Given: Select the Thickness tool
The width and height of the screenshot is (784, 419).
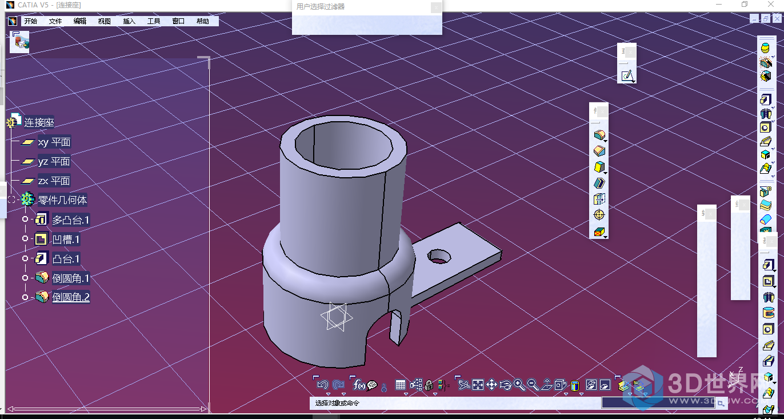Looking at the screenshot, I should pyautogui.click(x=599, y=199).
